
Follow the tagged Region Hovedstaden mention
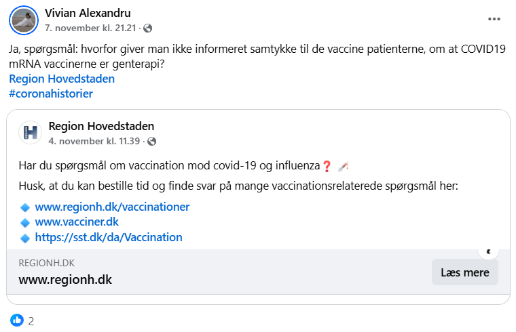[x=62, y=79]
